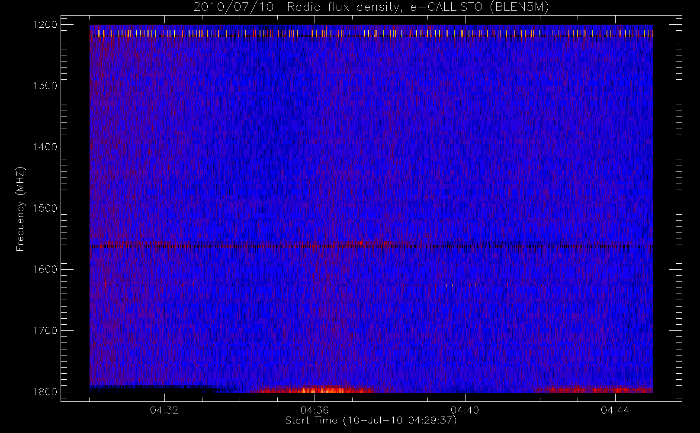Select the 1200 frequency axis label
This screenshot has height=433, width=700.
[x=45, y=24]
